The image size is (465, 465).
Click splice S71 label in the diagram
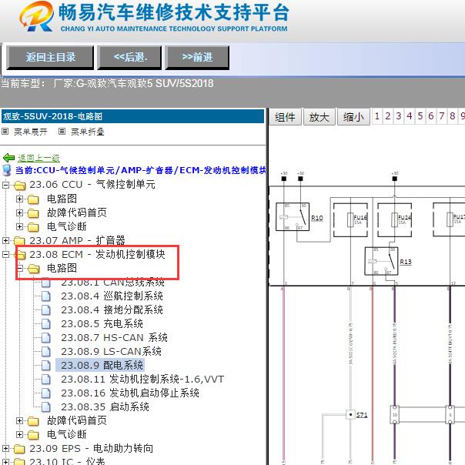click(x=362, y=415)
